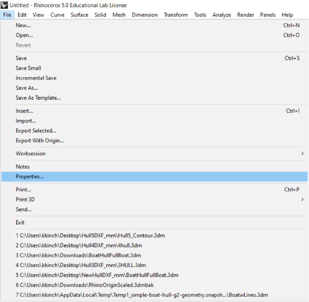Select the Save menu entry
Screen dimensions: 309x302
[154, 58]
